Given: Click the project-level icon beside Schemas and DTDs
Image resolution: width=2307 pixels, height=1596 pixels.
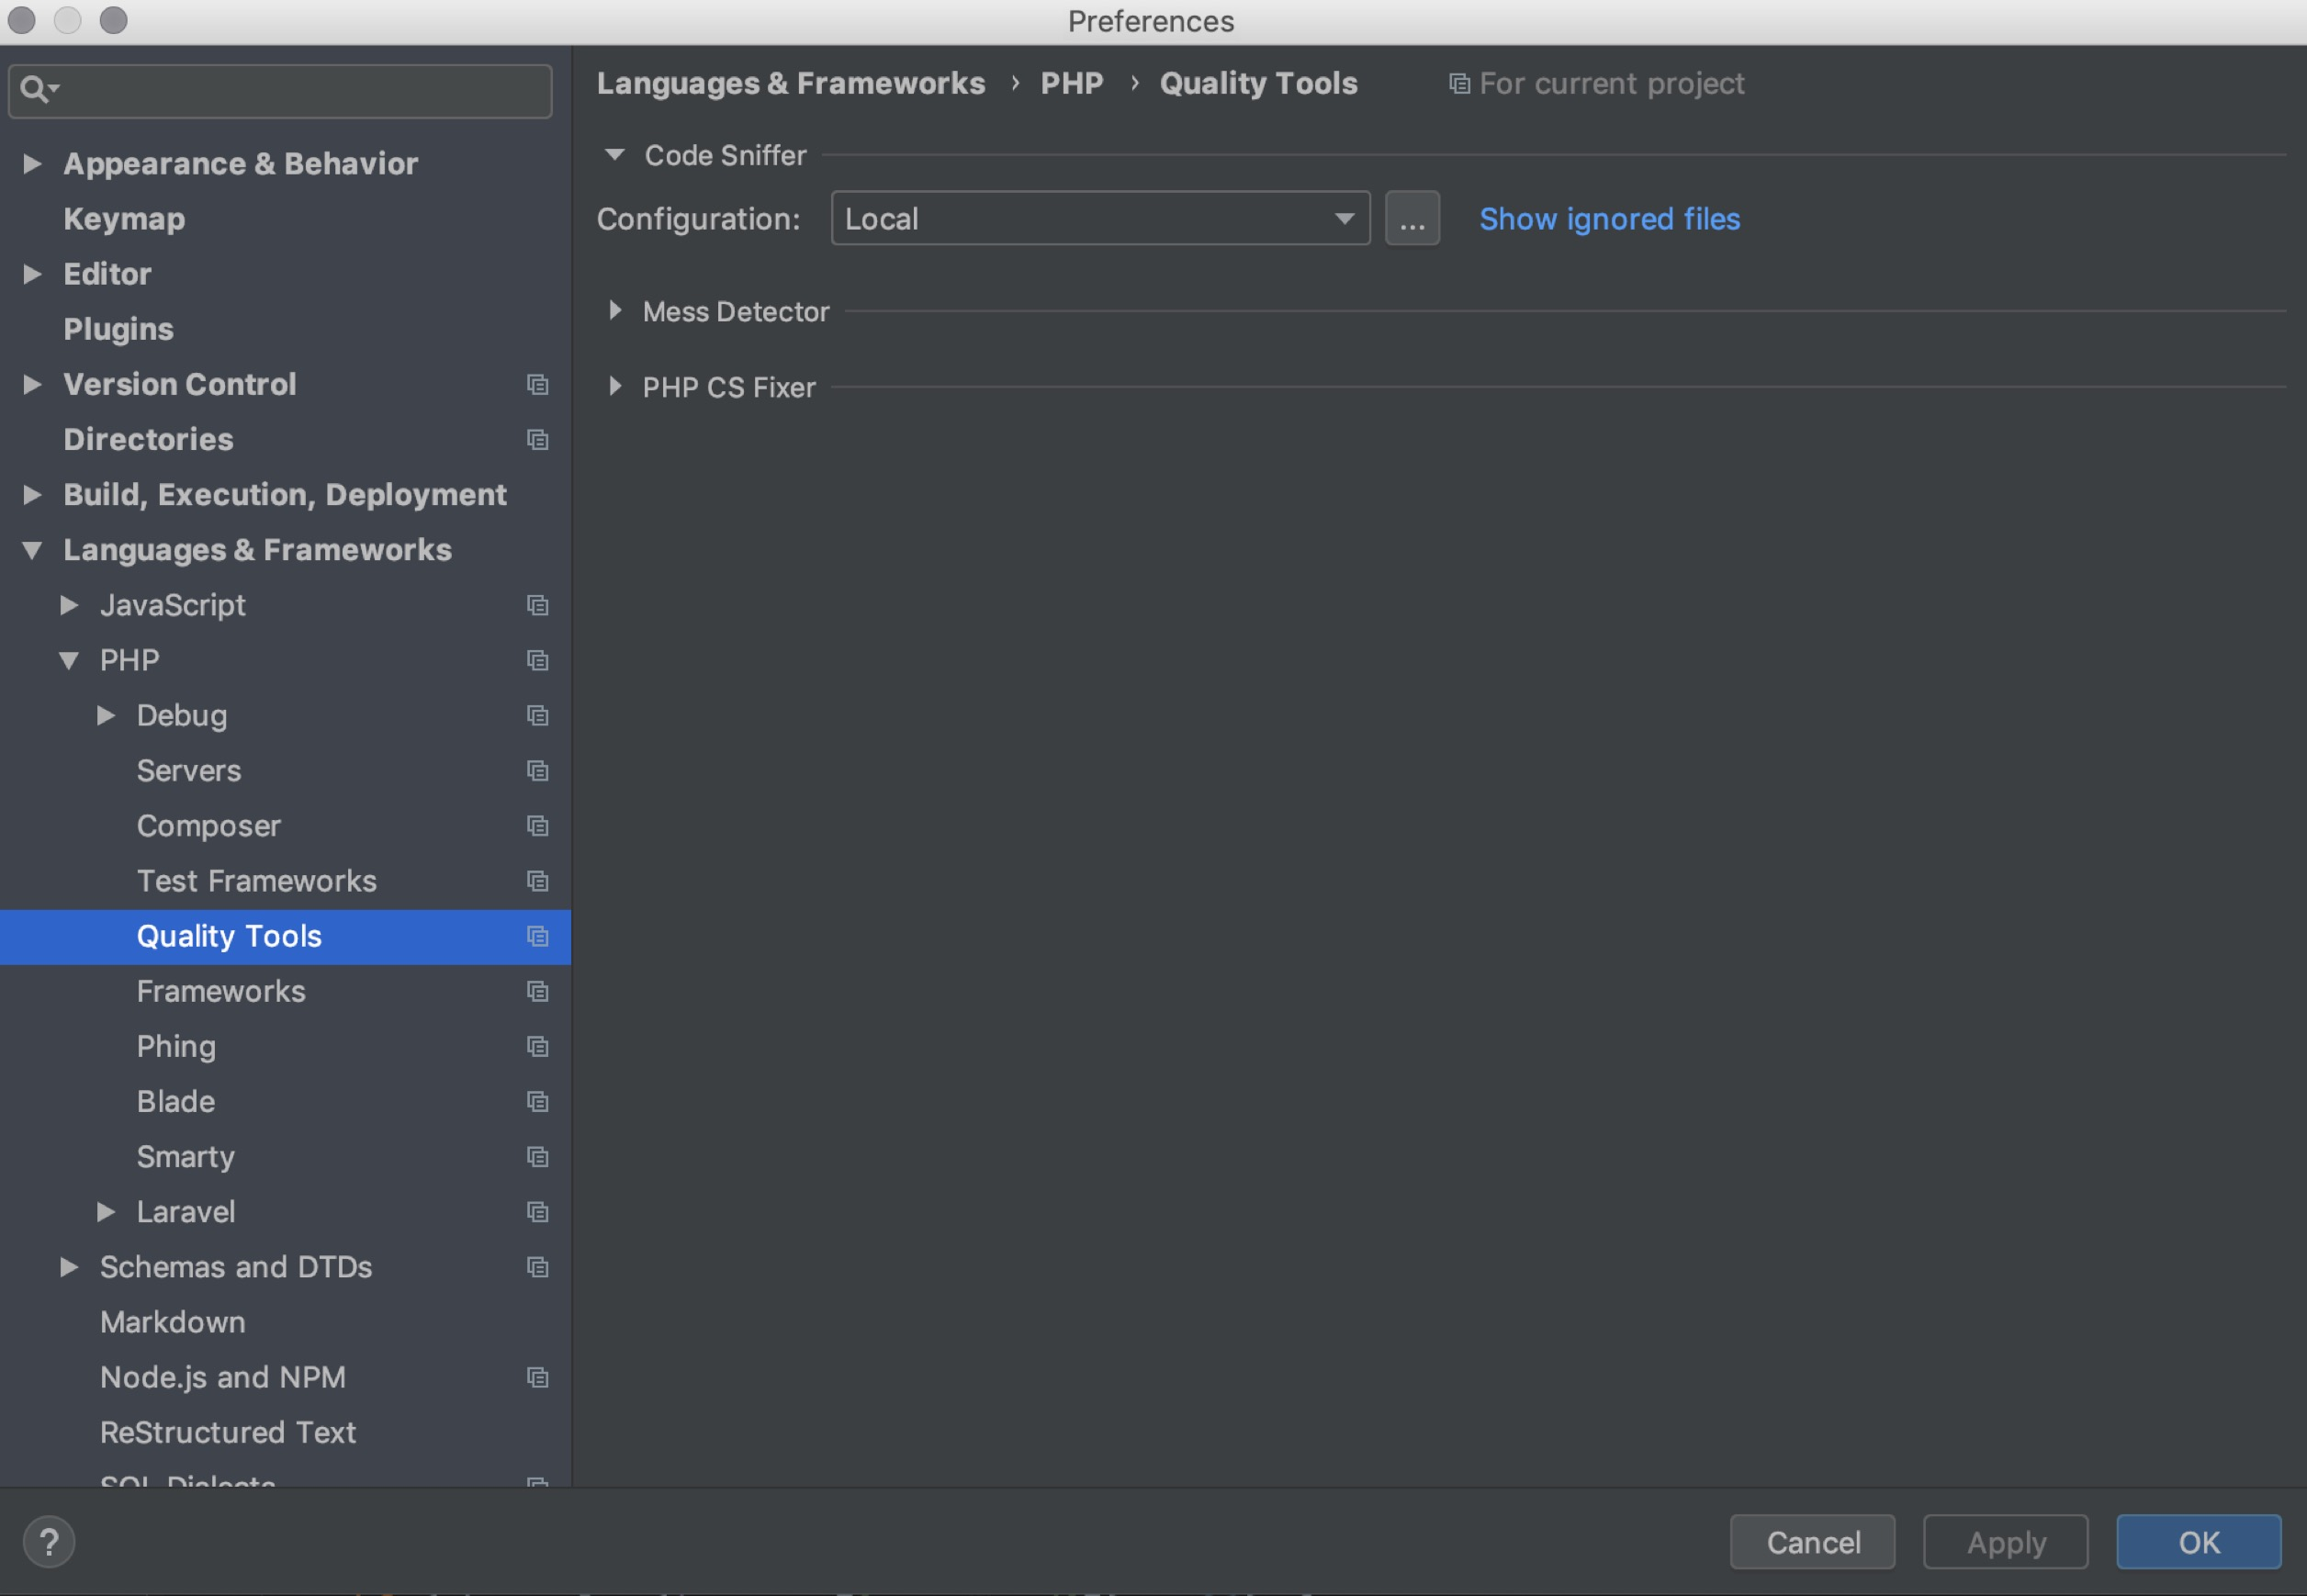Looking at the screenshot, I should 538,1268.
